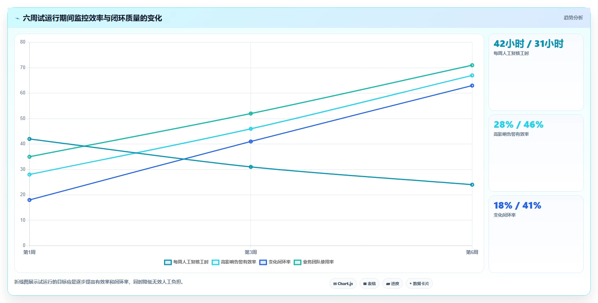The image size is (598, 303).
Task: Click the Chart.js tag chip
Action: [343, 284]
